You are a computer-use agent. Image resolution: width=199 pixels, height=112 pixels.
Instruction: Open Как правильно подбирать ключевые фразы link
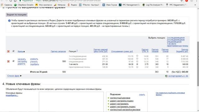coord(170,94)
